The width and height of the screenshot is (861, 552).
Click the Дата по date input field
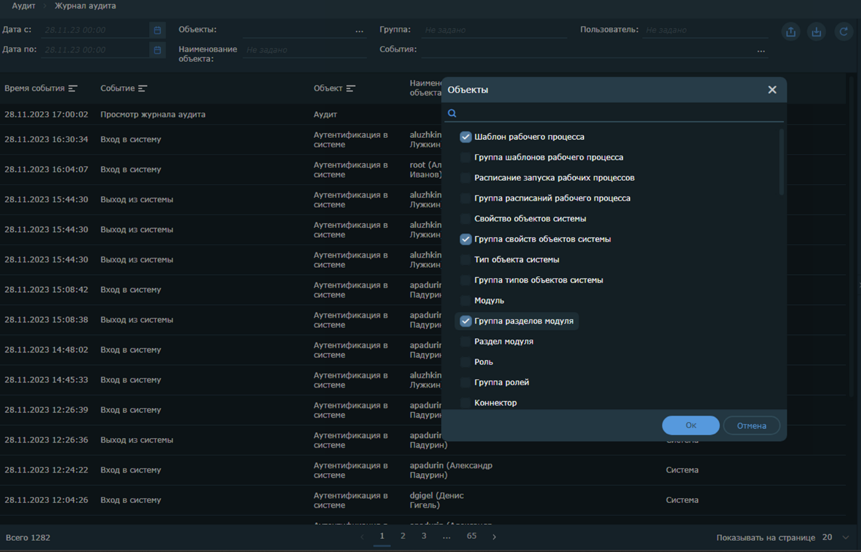[95, 50]
